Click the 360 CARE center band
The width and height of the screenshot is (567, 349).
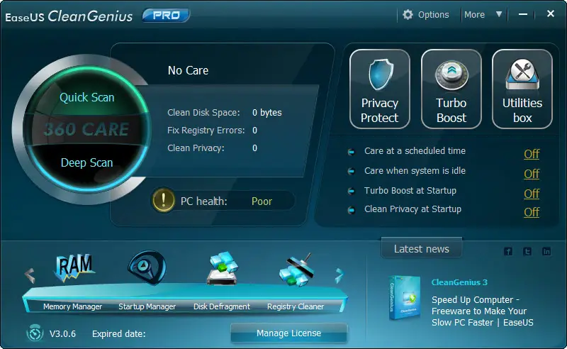(86, 130)
